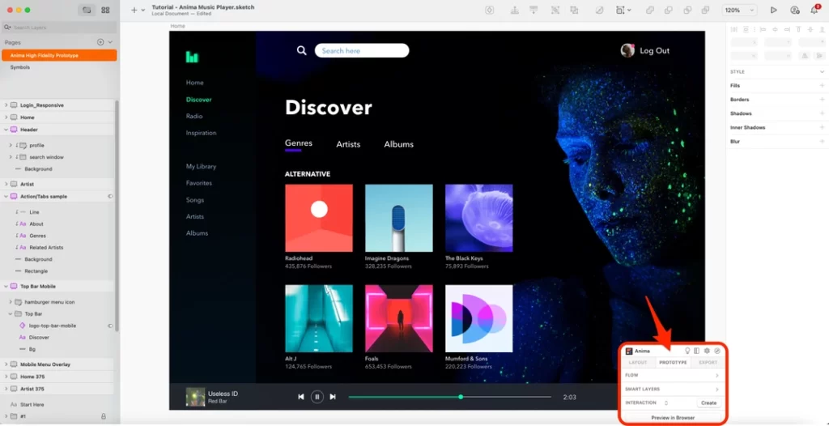Toggle visibility of Action/Tabs sample layer
Screen dimensions: 829x426
[110, 196]
